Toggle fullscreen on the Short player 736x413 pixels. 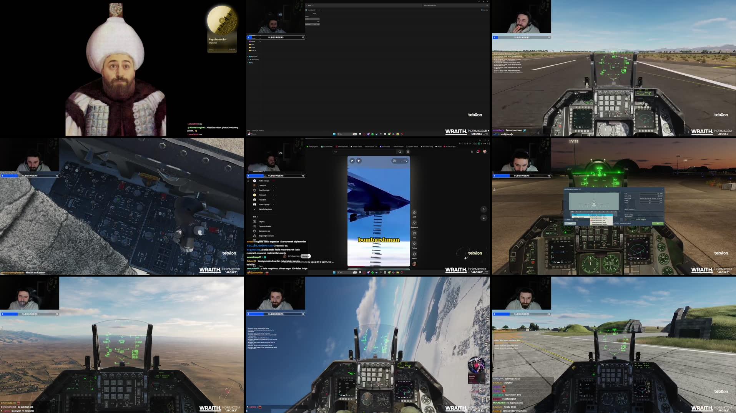(406, 161)
